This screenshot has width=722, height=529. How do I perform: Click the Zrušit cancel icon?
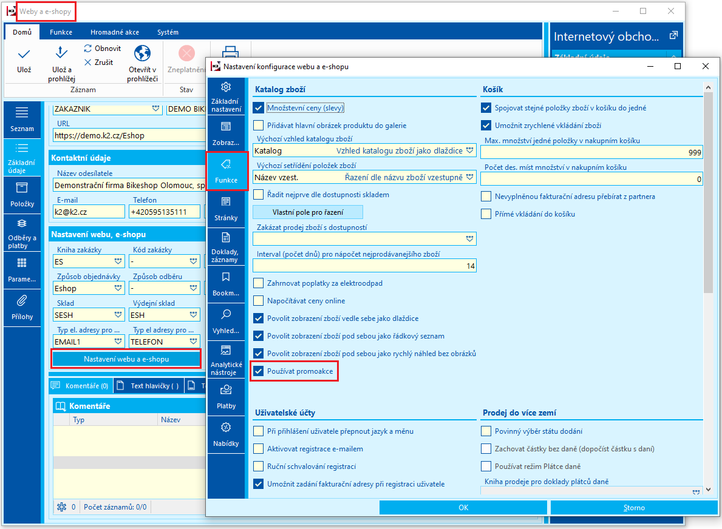(88, 62)
